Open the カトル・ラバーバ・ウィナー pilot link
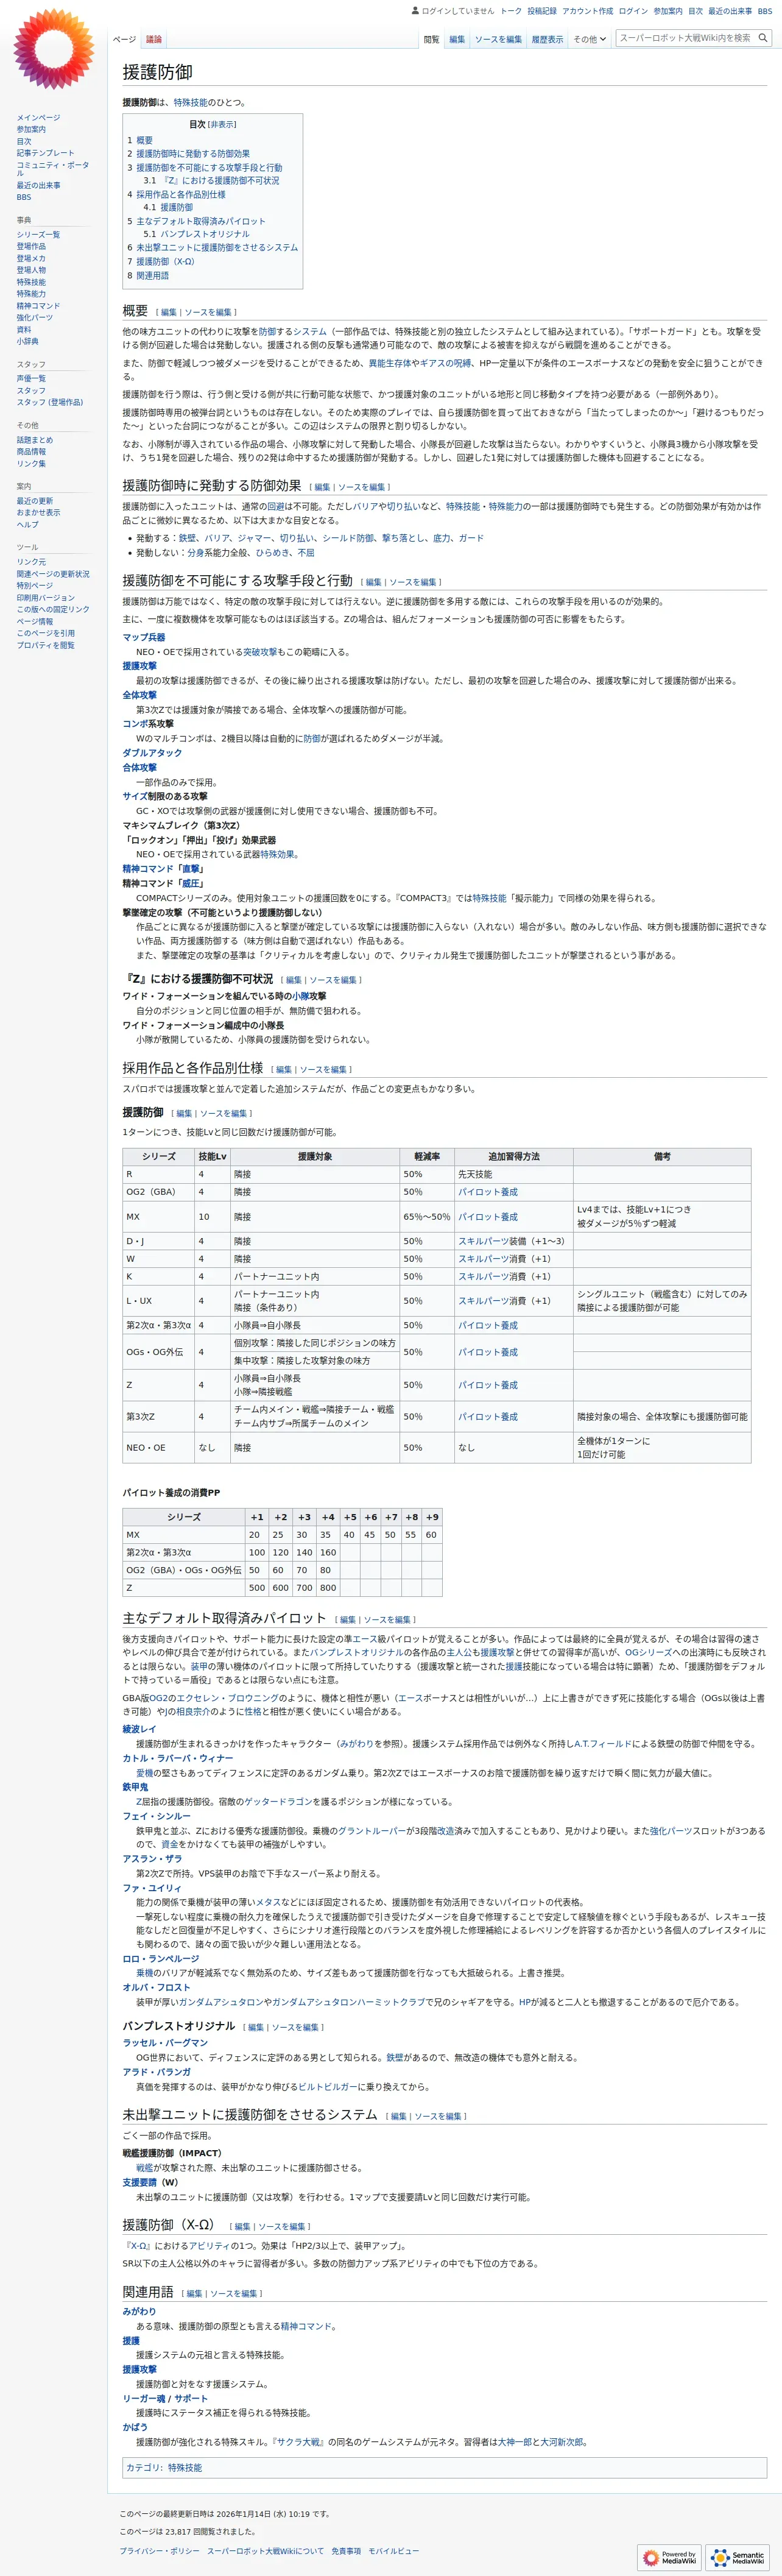 [178, 1758]
